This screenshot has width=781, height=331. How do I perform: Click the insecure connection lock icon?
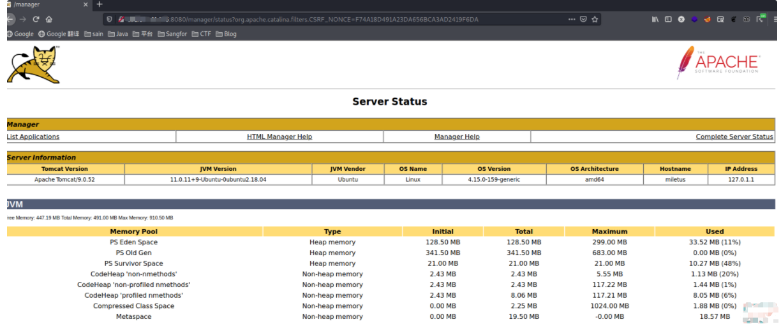click(x=121, y=19)
